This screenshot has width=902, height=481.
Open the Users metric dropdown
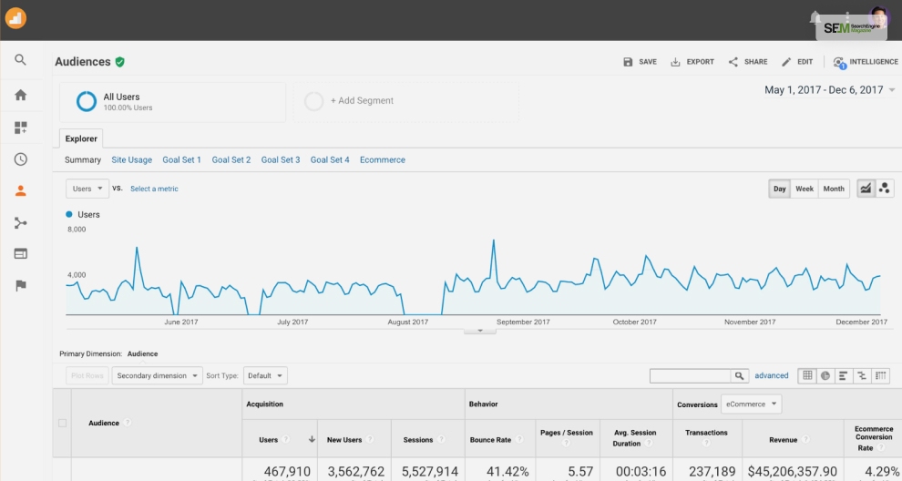(x=87, y=189)
